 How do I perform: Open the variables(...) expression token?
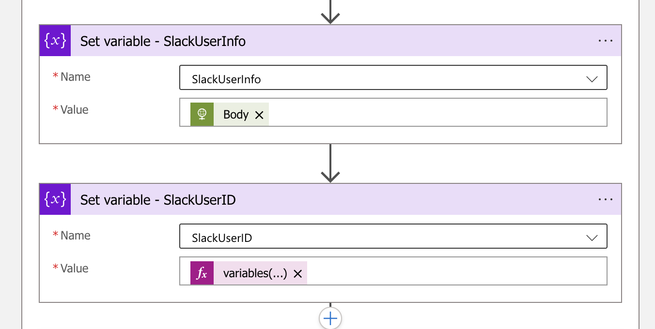point(255,273)
